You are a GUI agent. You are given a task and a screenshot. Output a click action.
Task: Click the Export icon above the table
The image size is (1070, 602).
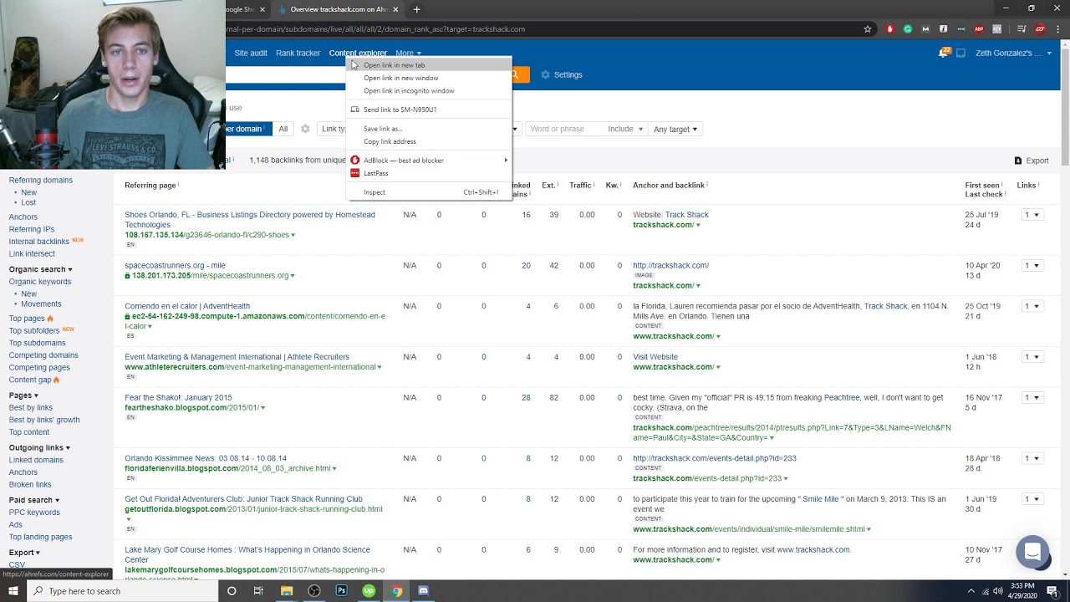coord(1032,161)
